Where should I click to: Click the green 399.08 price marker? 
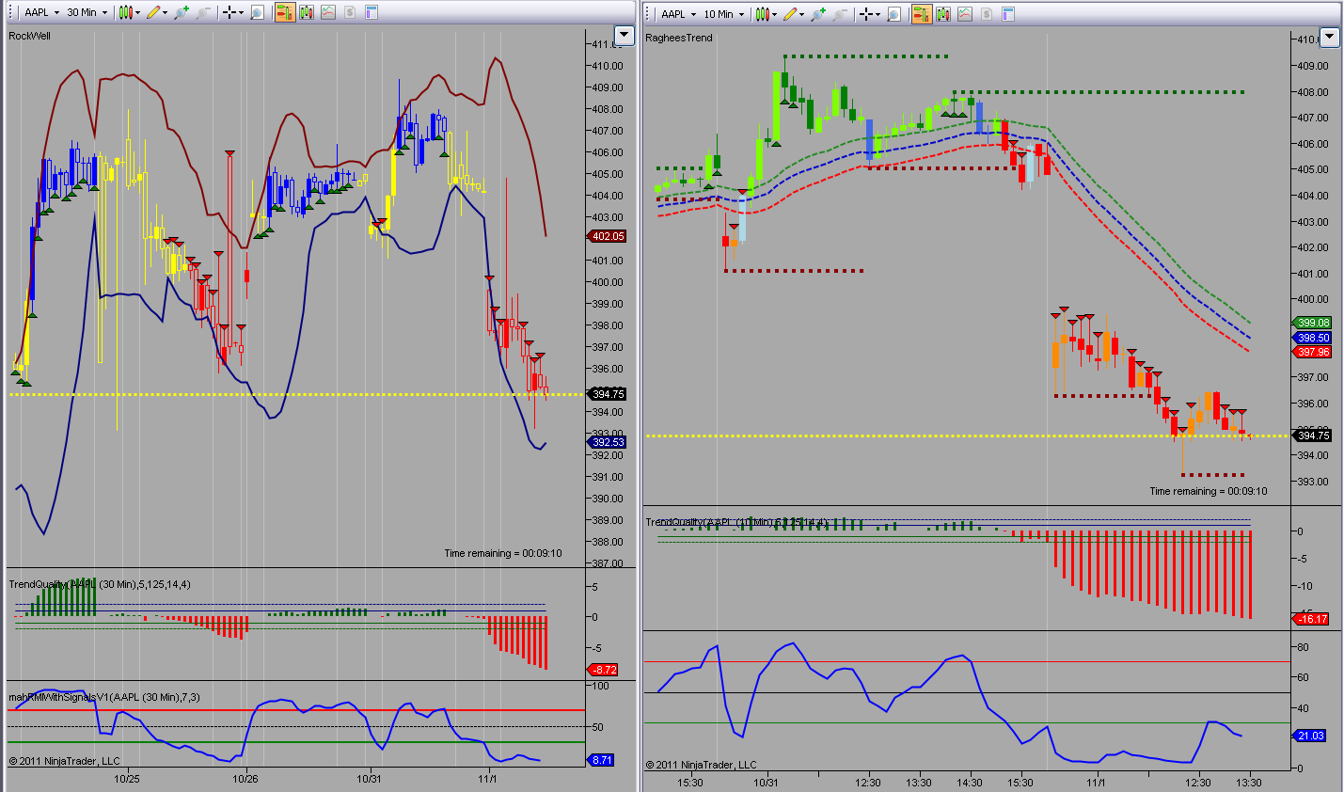pyautogui.click(x=1313, y=323)
